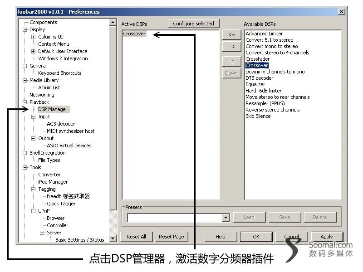Open the Presets dropdown arrow
363x272 pixels.
226,218
